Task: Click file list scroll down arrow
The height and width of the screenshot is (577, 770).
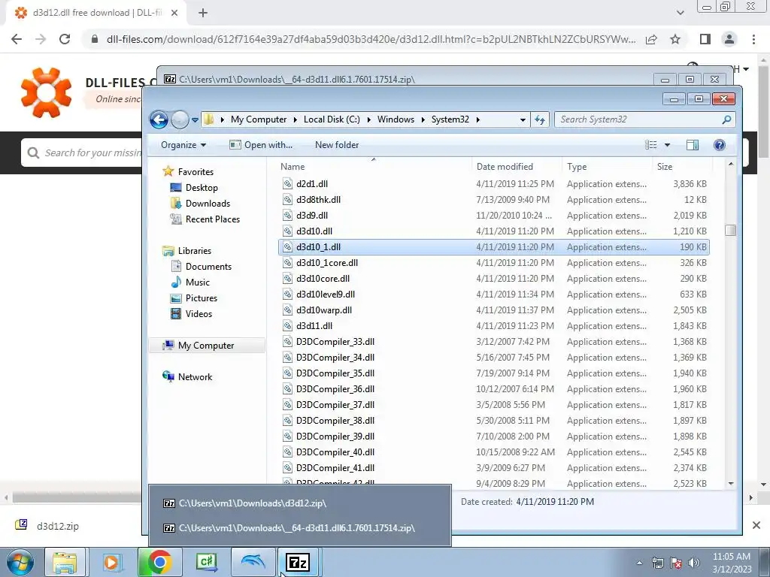Action: click(x=730, y=483)
